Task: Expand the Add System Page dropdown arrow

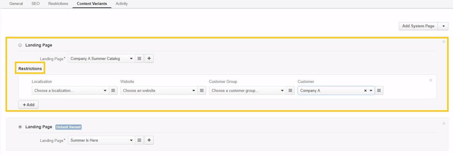Action: (x=443, y=26)
